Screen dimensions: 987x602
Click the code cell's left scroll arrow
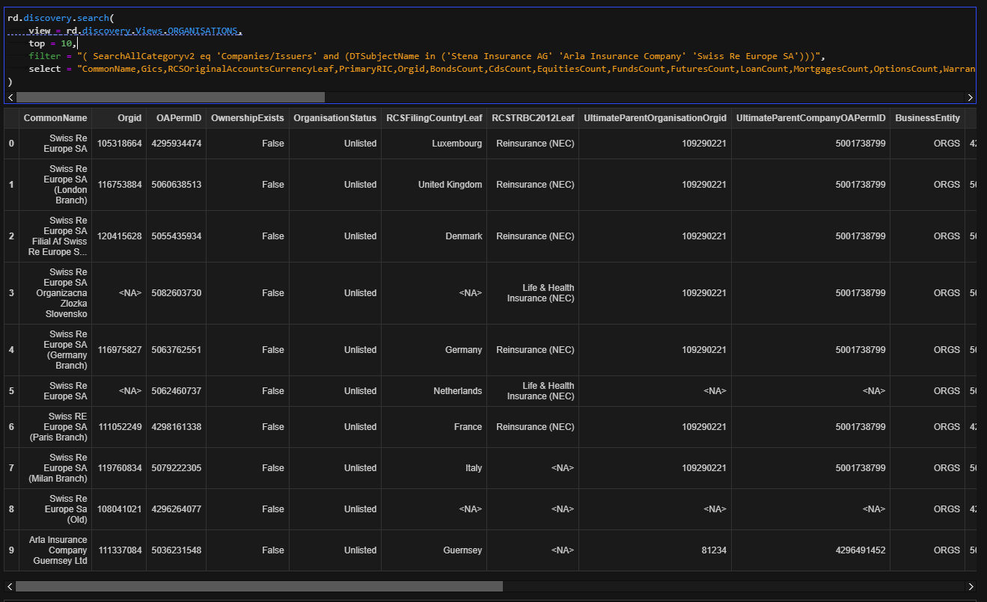coord(10,97)
